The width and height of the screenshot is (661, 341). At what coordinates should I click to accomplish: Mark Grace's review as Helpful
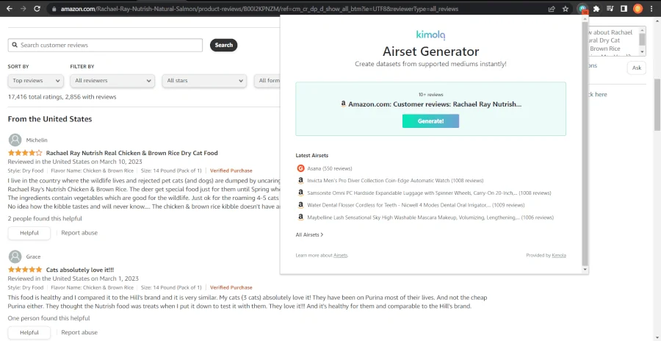coord(29,333)
